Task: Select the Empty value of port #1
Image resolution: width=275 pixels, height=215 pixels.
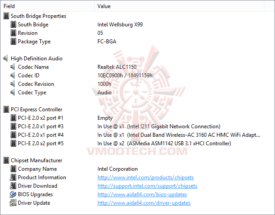Action: click(105, 118)
